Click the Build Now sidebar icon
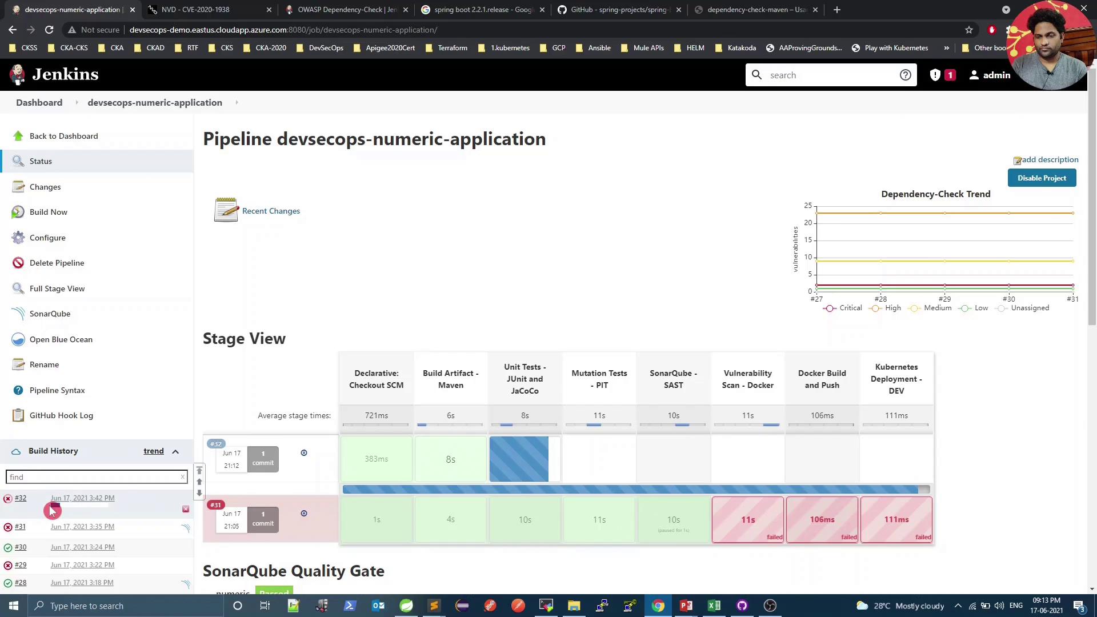The width and height of the screenshot is (1097, 617). click(x=18, y=212)
